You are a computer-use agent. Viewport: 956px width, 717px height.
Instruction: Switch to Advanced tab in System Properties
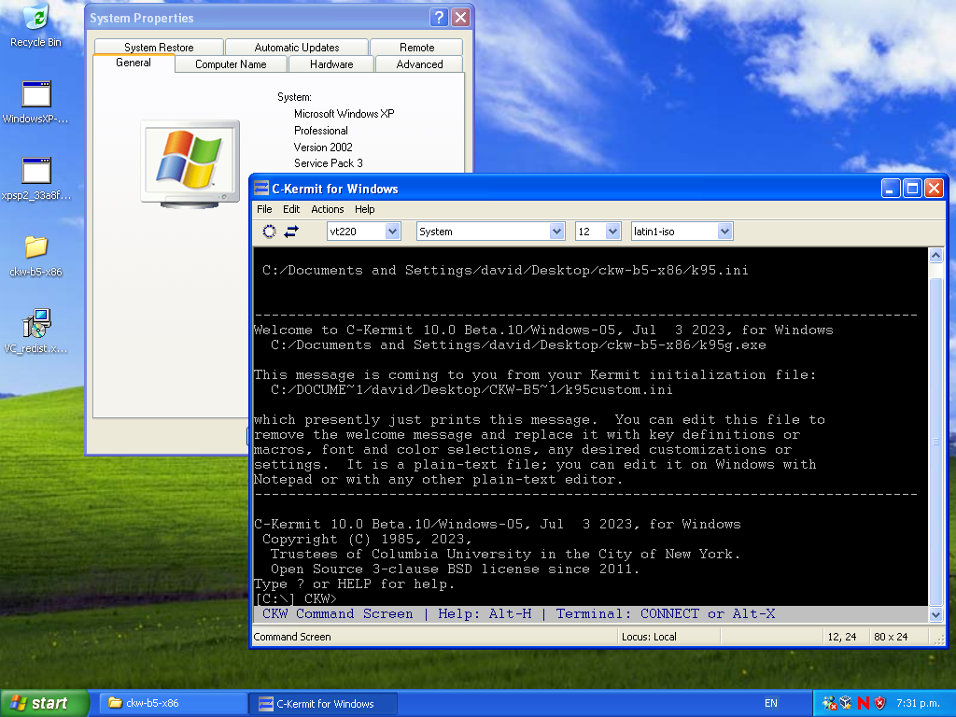pyautogui.click(x=419, y=64)
